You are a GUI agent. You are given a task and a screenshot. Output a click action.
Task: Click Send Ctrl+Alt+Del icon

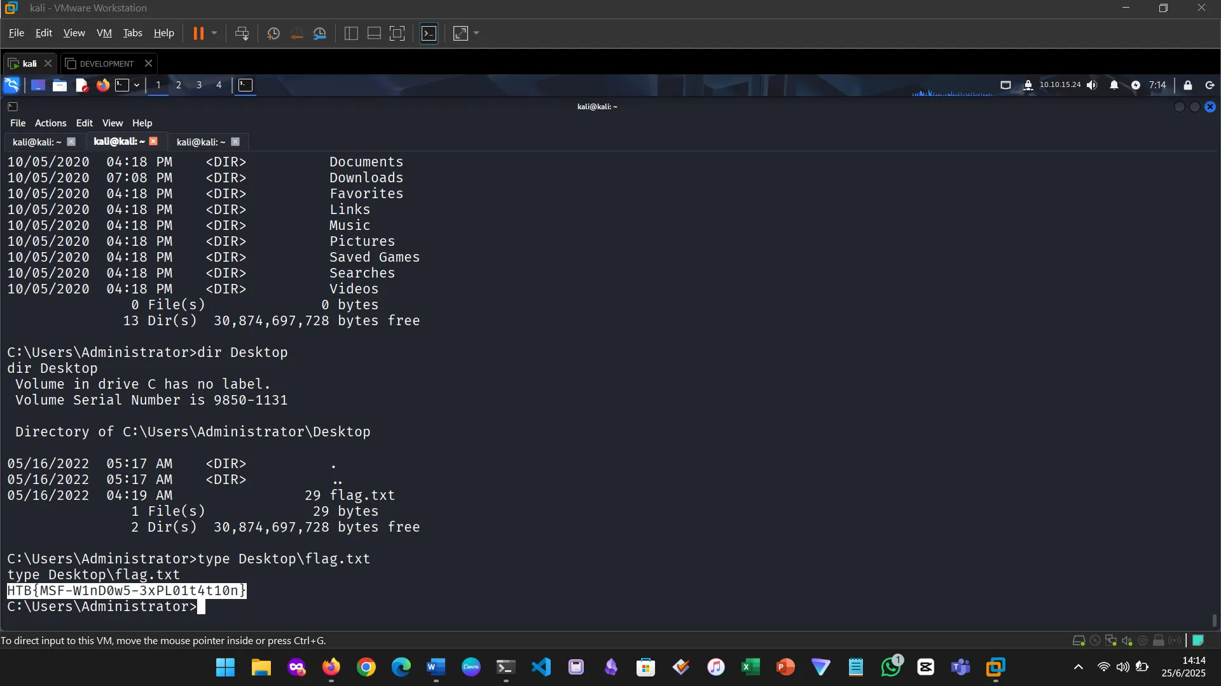tap(242, 34)
